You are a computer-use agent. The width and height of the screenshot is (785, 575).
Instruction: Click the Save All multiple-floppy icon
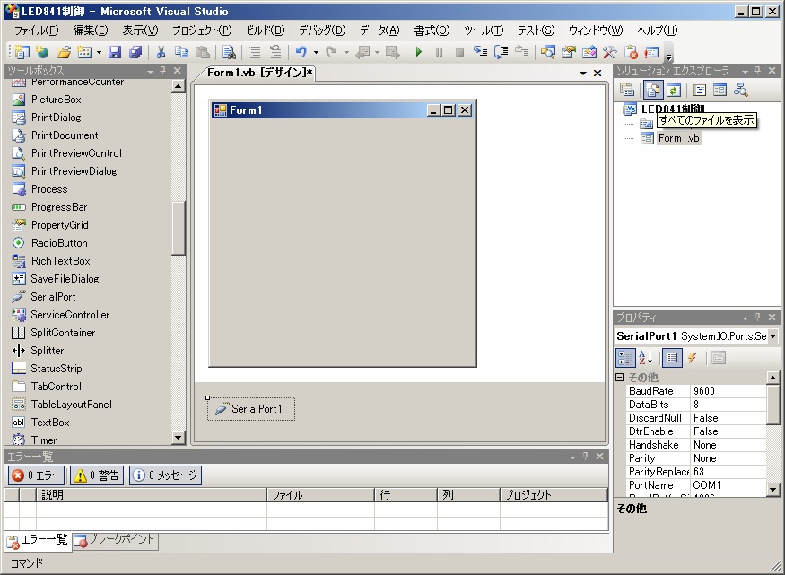(x=135, y=52)
